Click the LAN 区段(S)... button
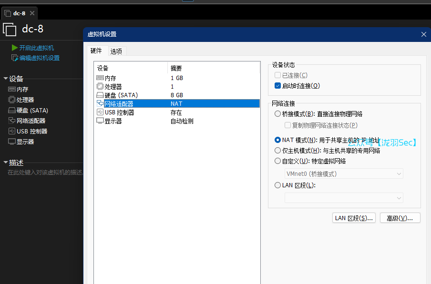 [x=354, y=218]
